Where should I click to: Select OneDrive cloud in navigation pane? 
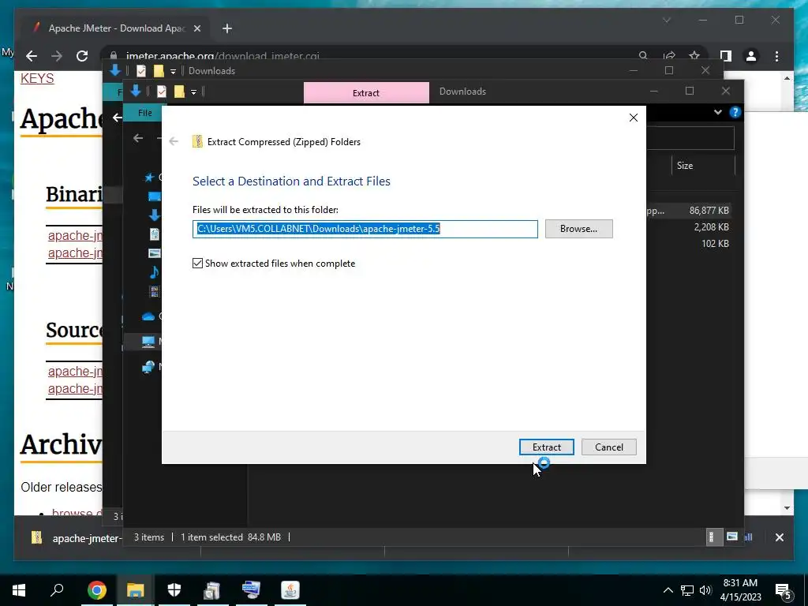148,316
